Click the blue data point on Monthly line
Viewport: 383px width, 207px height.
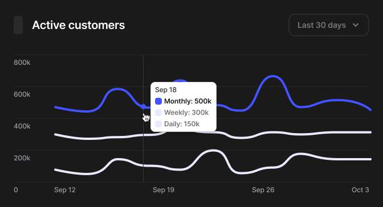[144, 106]
